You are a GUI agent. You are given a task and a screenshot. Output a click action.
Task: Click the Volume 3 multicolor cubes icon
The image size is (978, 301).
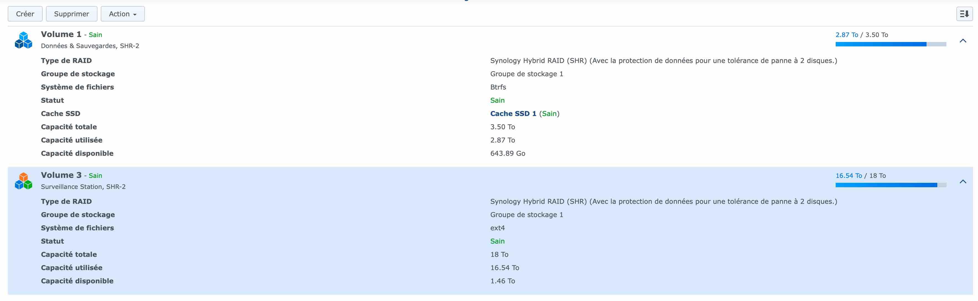point(24,181)
